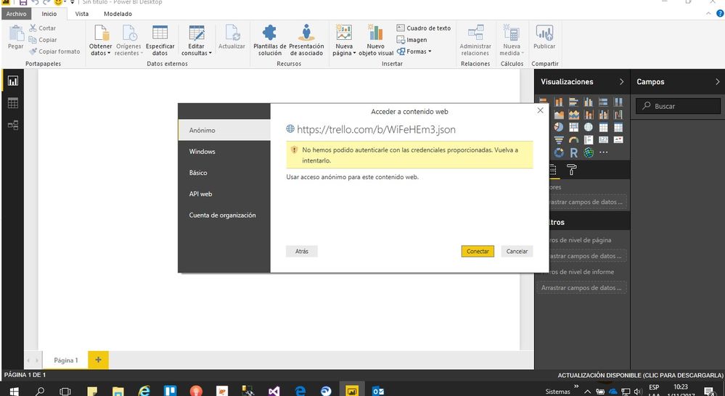Open Trello from the taskbar

[x=170, y=391]
